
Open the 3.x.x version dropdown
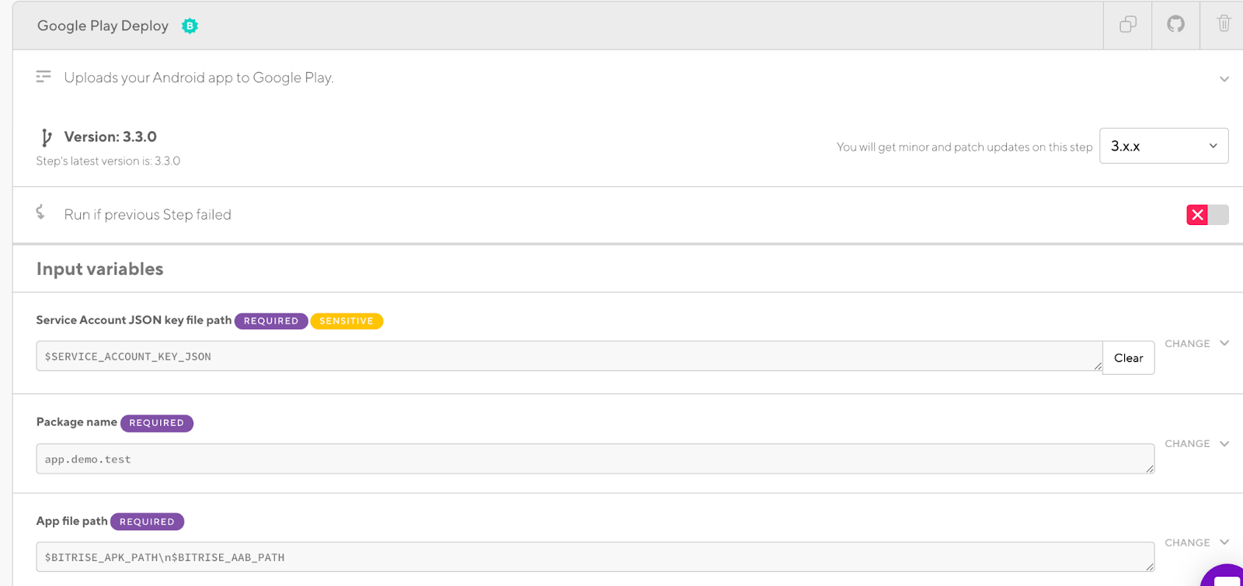tap(1164, 146)
